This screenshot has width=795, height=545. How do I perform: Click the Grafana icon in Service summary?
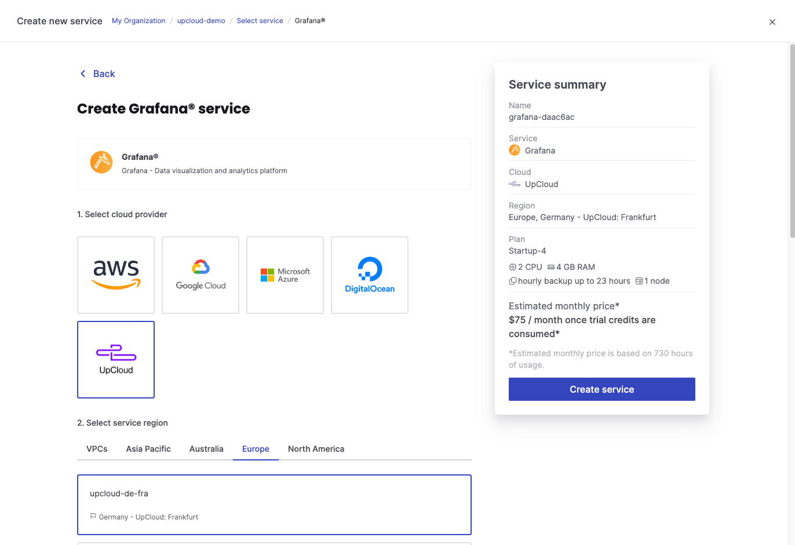click(515, 151)
